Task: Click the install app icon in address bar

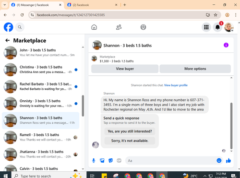Action: point(208,15)
